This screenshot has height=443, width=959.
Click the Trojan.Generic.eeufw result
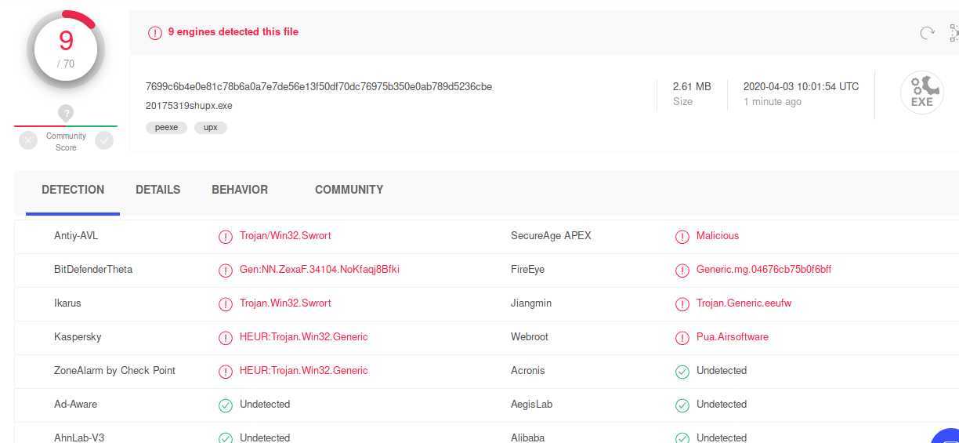coord(744,303)
